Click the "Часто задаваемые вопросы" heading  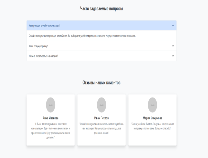(x=101, y=9)
